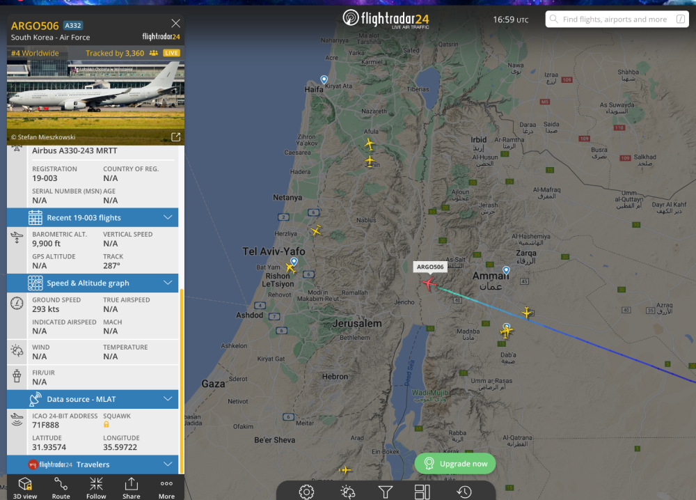Open the playback history clock icon

(464, 492)
